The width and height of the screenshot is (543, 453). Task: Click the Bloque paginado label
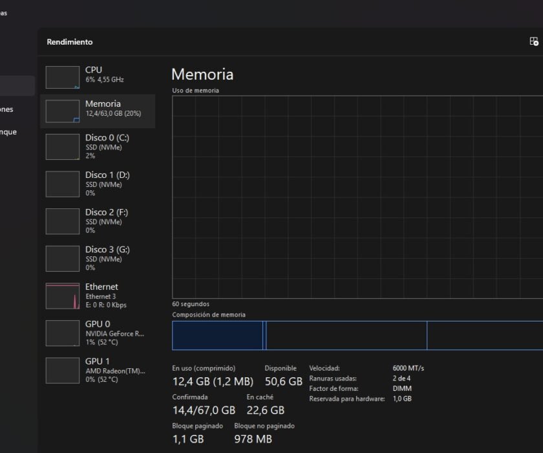click(197, 426)
